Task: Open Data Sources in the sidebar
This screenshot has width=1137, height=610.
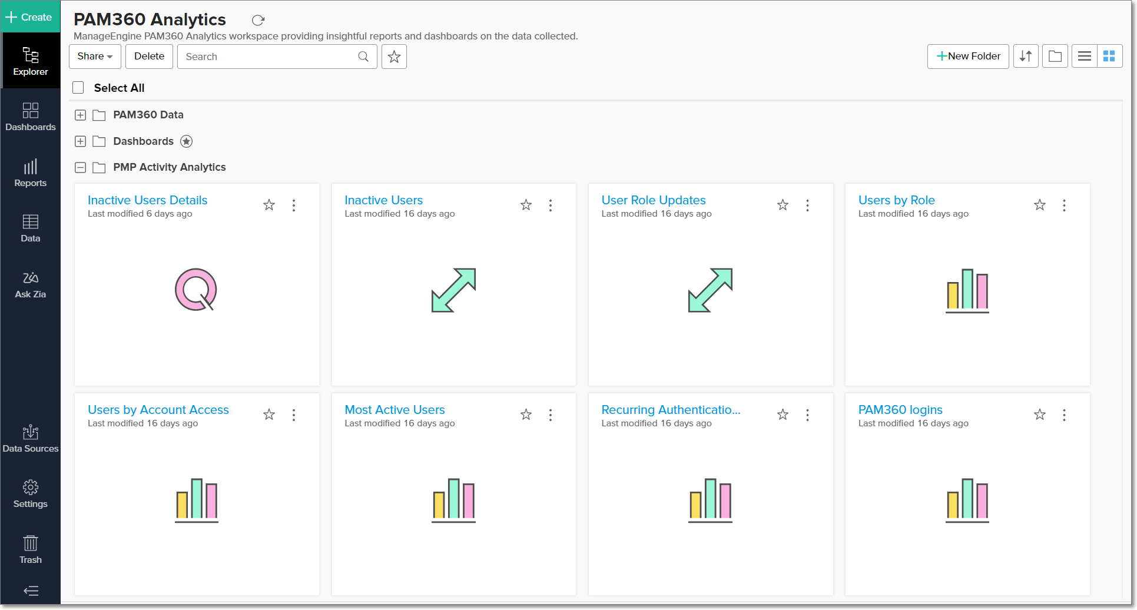Action: coord(31,439)
